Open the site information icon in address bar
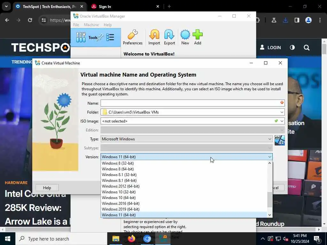This screenshot has height=245, width=327. click(x=43, y=20)
